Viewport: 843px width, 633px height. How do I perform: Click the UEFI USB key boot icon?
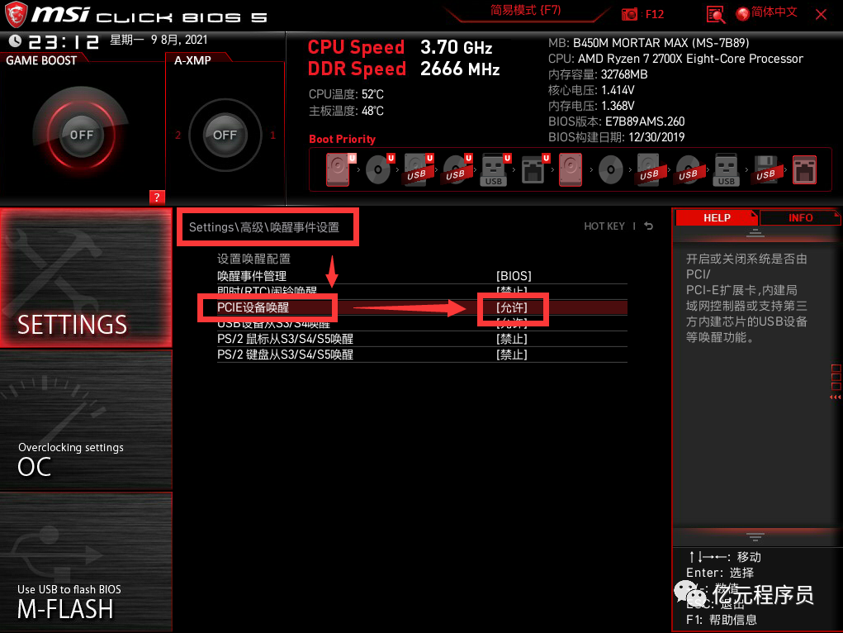point(495,169)
